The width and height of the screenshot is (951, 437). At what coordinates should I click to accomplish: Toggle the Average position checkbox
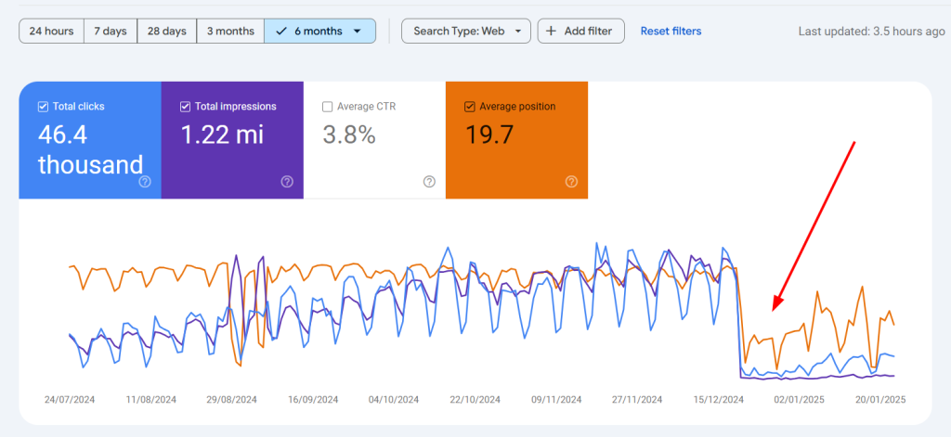click(x=469, y=107)
